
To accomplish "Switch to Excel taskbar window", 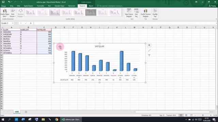I will [71, 119].
